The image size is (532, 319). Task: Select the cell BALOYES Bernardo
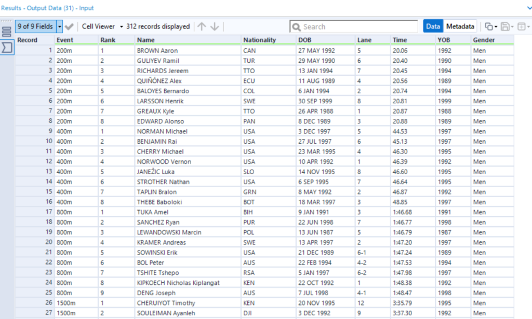tap(188, 91)
